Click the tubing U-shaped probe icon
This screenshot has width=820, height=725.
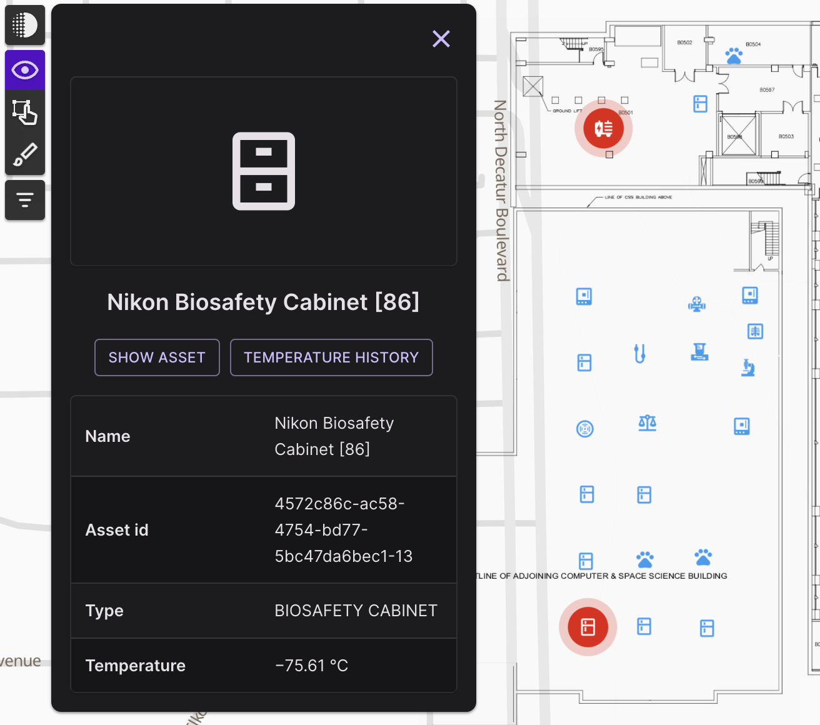click(639, 354)
